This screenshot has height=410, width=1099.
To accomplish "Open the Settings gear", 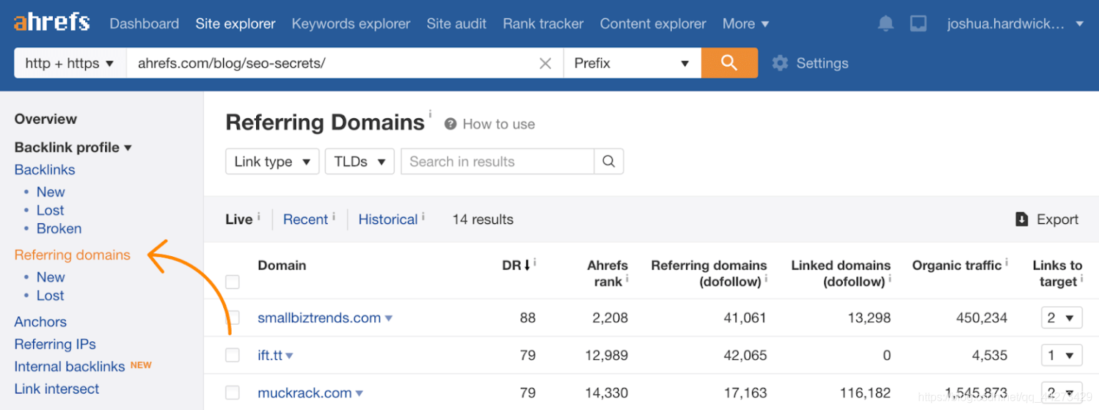I will click(780, 63).
